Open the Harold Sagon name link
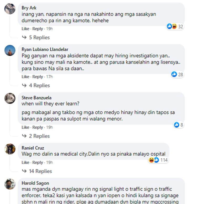The width and height of the screenshot is (197, 204). (x=35, y=183)
